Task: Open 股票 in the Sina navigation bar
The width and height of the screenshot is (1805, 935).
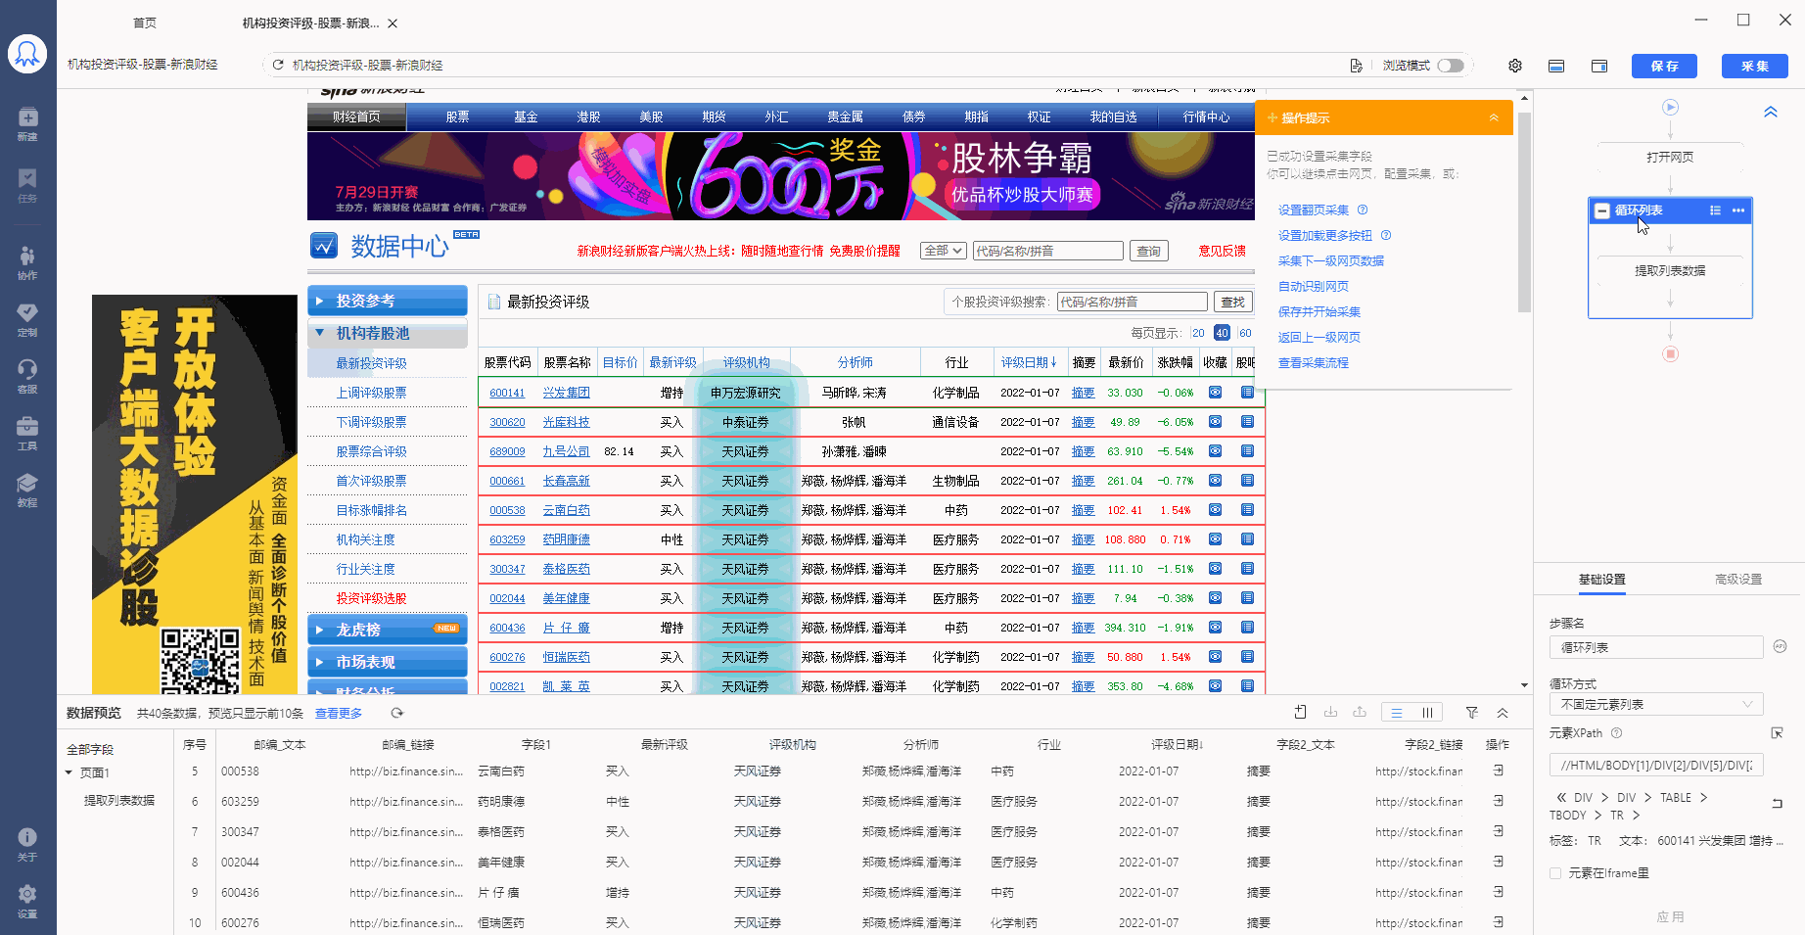Action: click(x=457, y=117)
